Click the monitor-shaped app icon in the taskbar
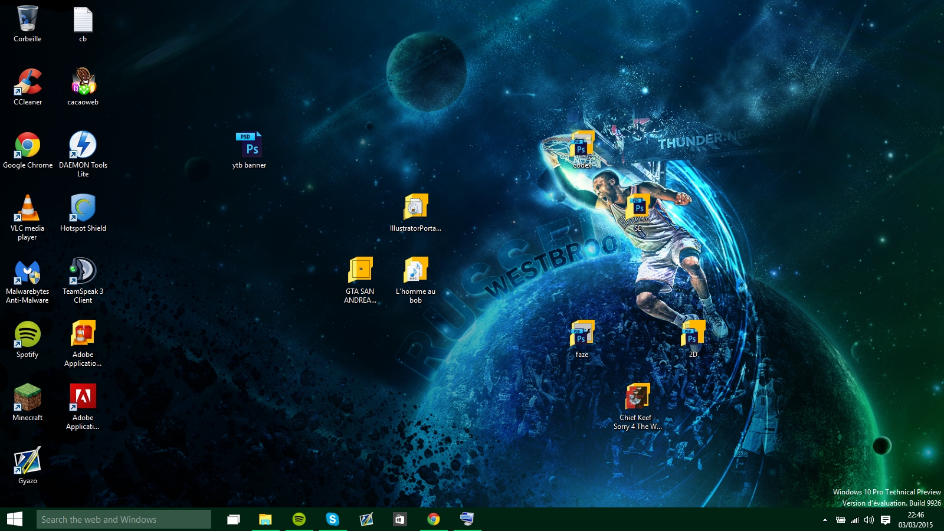 click(x=467, y=519)
